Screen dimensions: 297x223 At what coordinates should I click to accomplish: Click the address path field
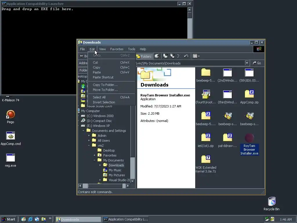(190, 63)
